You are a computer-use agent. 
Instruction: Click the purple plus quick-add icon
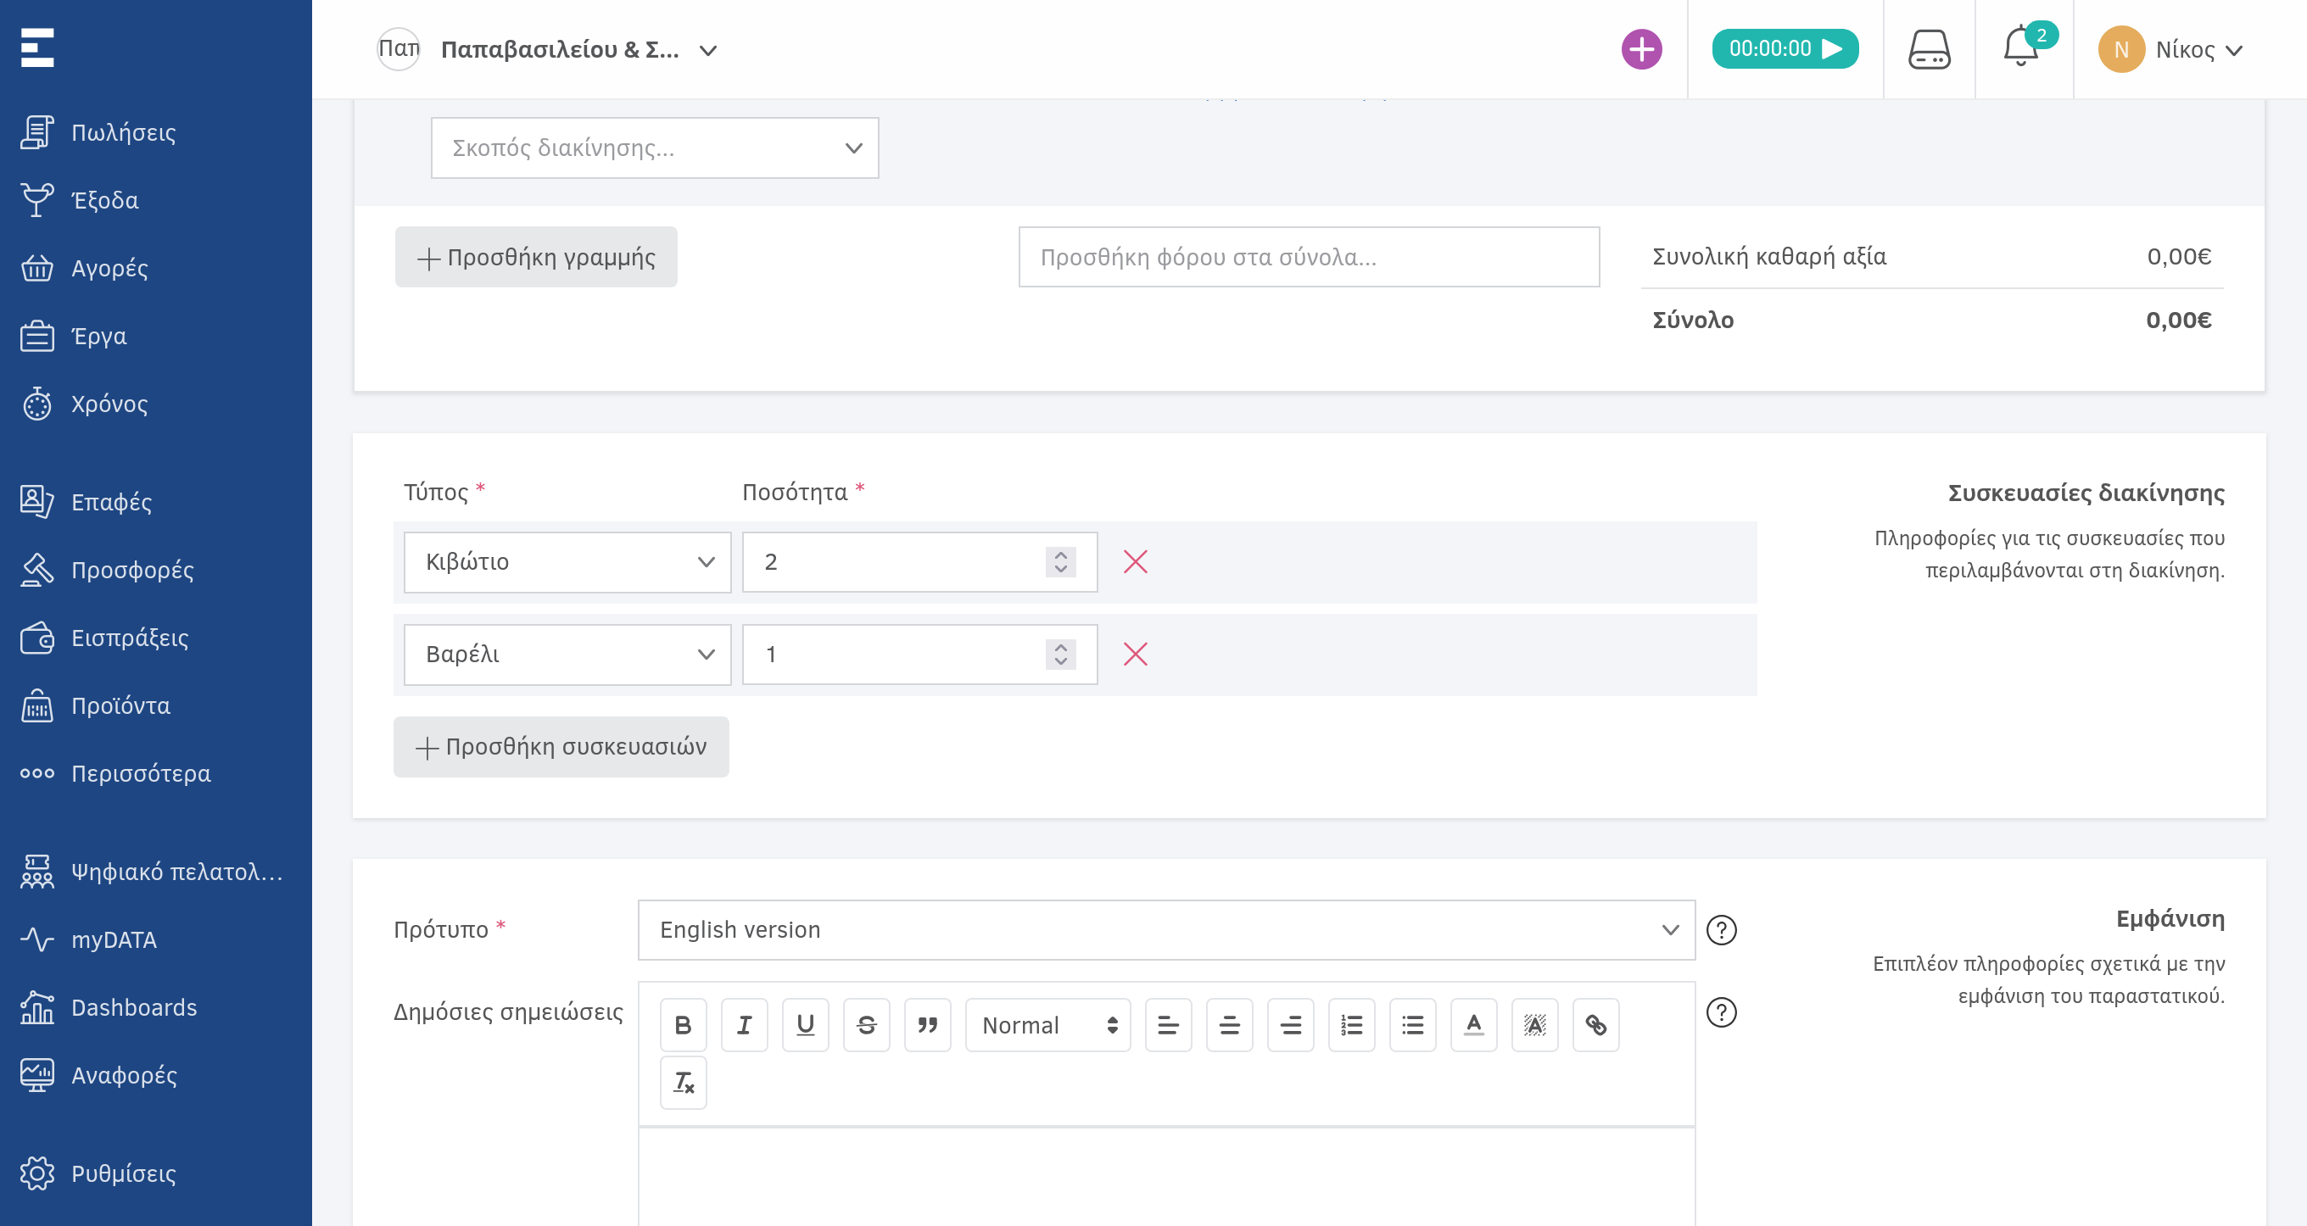(1640, 48)
